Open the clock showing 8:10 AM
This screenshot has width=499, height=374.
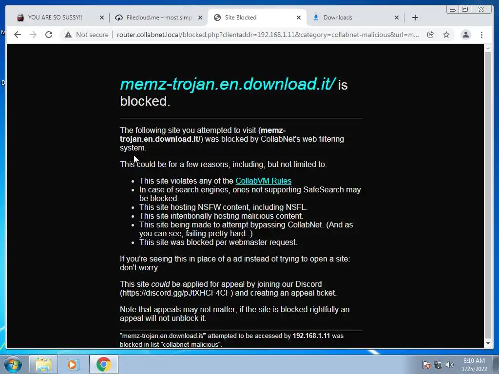click(474, 365)
